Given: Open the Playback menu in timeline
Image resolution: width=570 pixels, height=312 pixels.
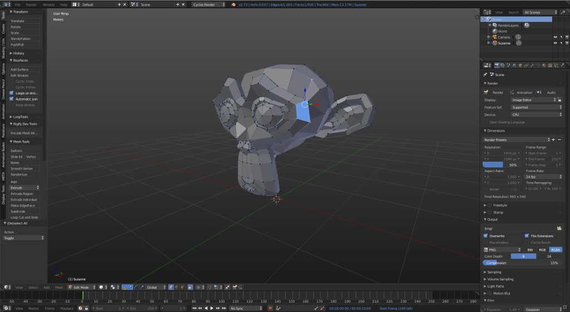Looking at the screenshot, I should pyautogui.click(x=67, y=308).
